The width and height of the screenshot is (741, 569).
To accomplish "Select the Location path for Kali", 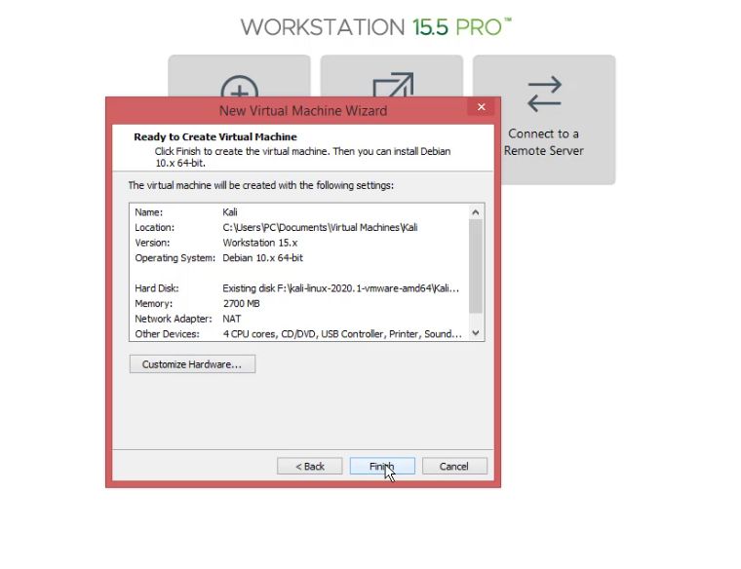I will 320,227.
